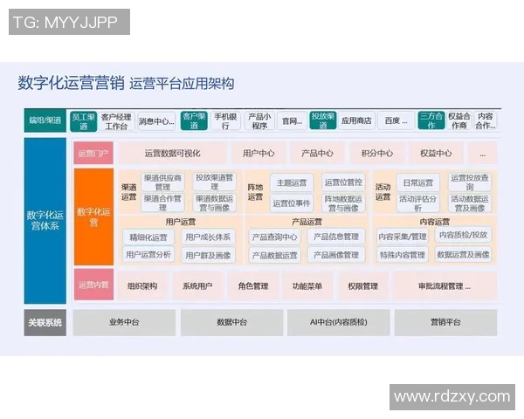This screenshot has width=524, height=419.
Task: Click the 内容运营 section heading
Action: [434, 222]
